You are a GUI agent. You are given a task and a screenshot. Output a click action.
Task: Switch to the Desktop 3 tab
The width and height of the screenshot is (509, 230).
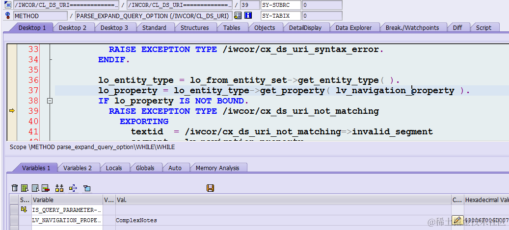[x=114, y=27]
